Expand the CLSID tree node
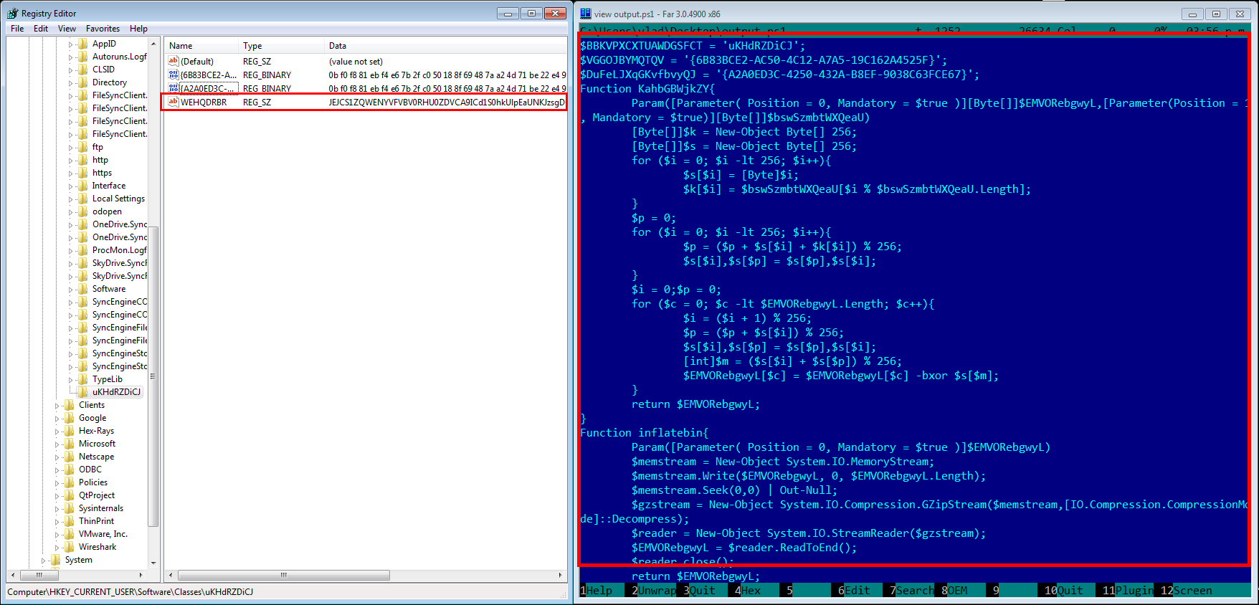The width and height of the screenshot is (1259, 605). click(71, 70)
